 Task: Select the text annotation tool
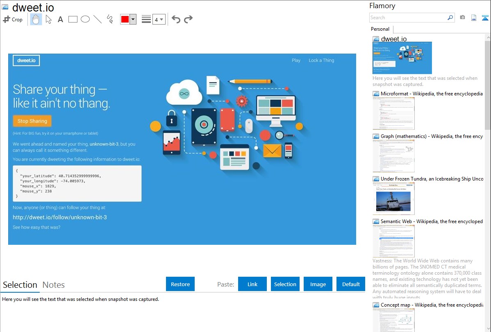(60, 19)
